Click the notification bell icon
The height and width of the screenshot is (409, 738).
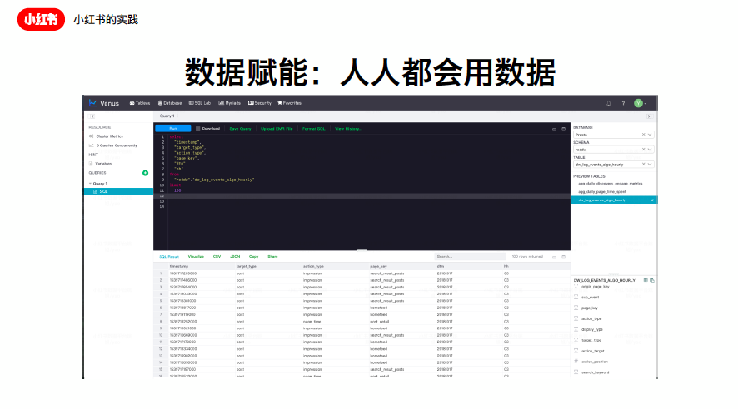click(609, 103)
